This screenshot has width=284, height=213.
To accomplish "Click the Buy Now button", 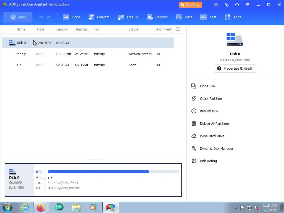I will (x=191, y=5).
